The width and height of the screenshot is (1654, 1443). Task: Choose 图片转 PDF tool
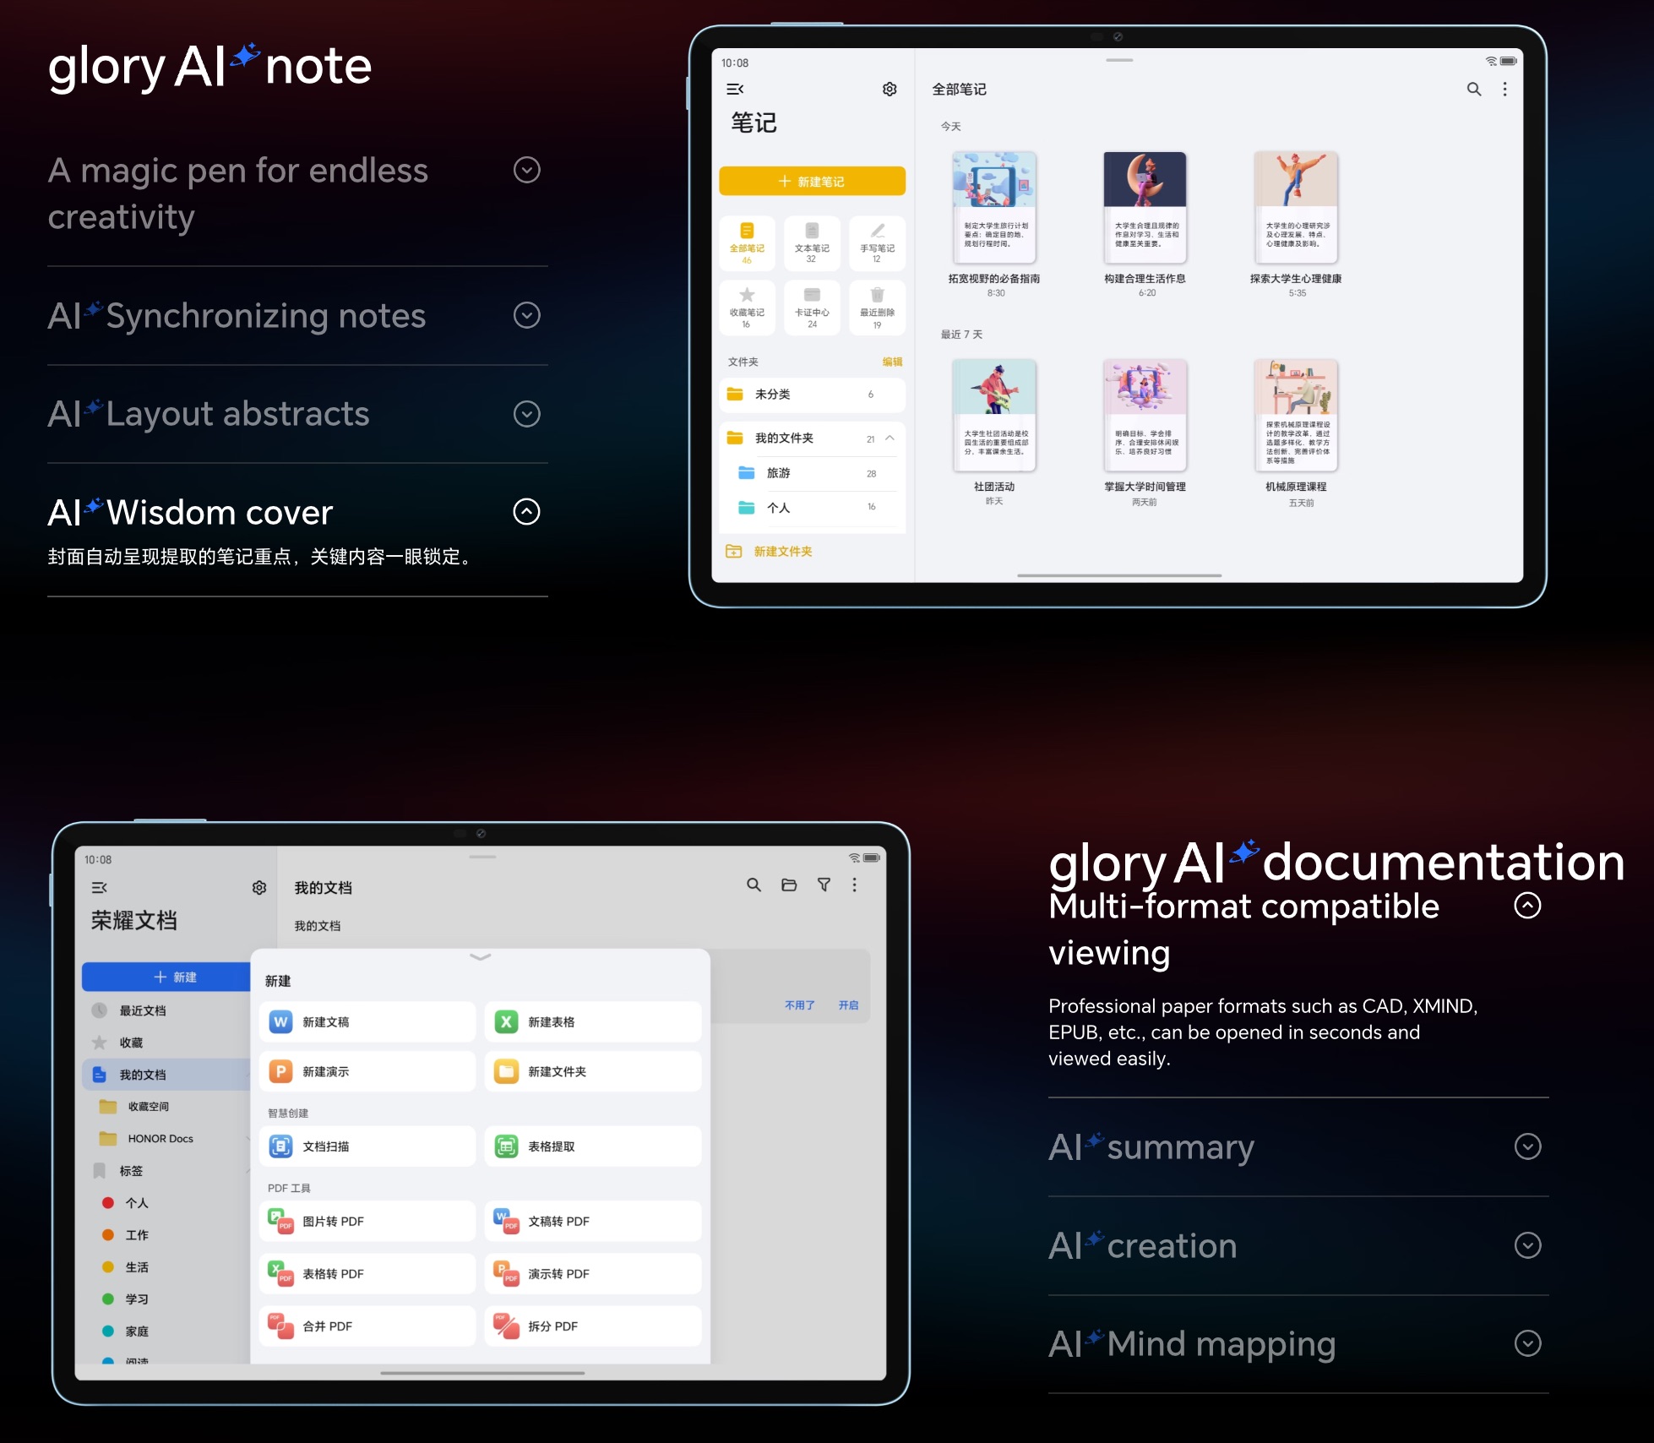[x=367, y=1221]
